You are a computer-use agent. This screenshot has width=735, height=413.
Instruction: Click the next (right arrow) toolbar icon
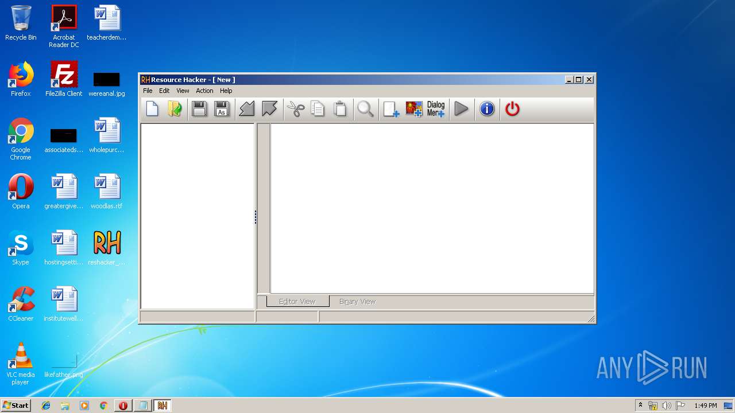click(269, 108)
